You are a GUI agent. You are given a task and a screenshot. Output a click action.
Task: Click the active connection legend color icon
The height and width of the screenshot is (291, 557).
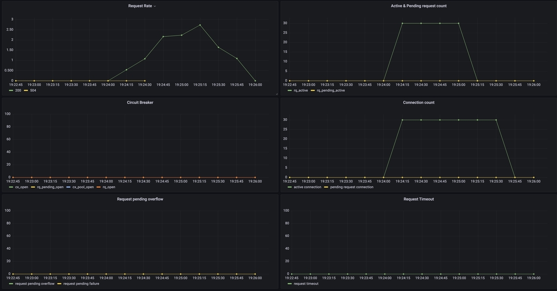pos(290,187)
